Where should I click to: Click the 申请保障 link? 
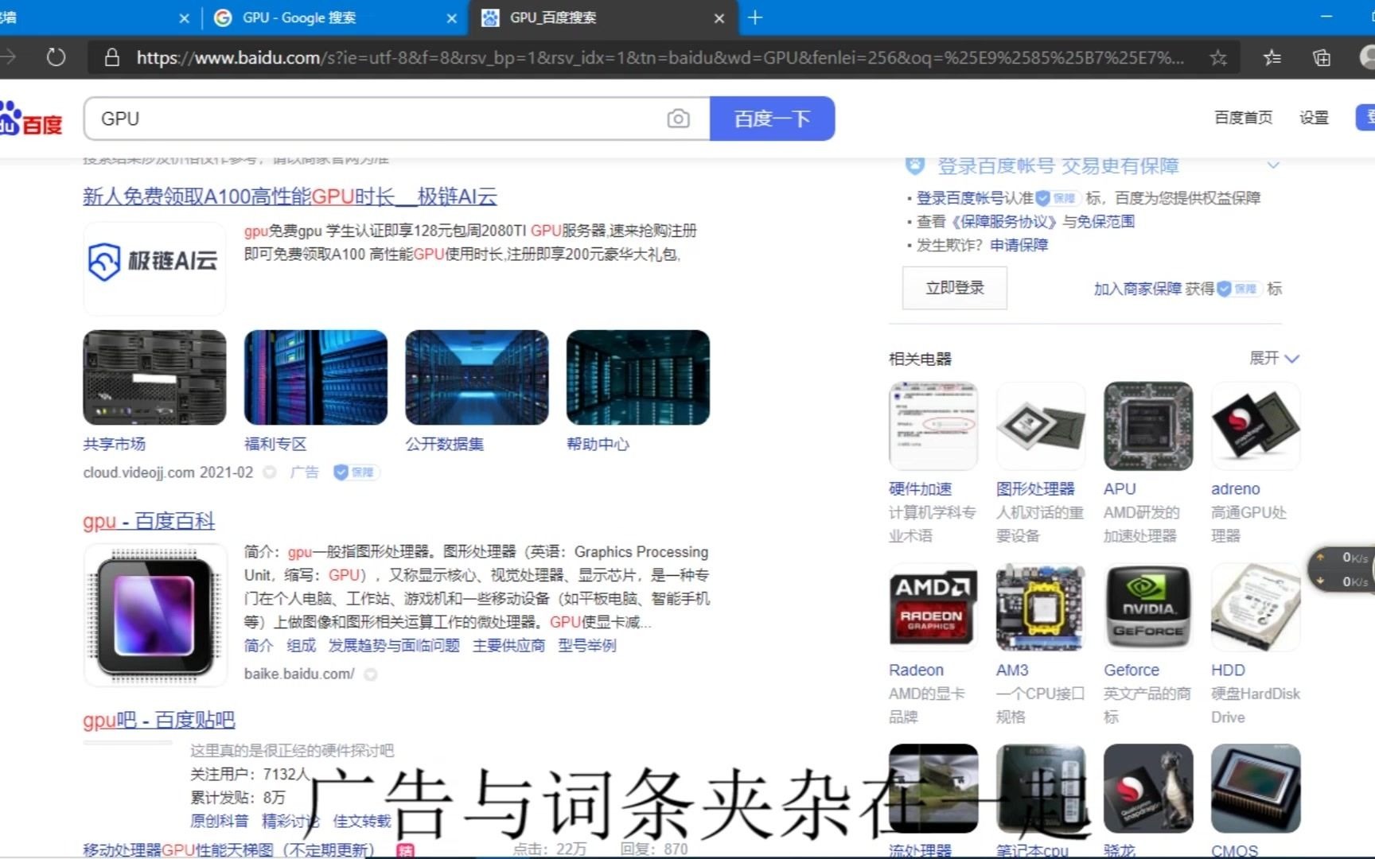pos(1019,245)
